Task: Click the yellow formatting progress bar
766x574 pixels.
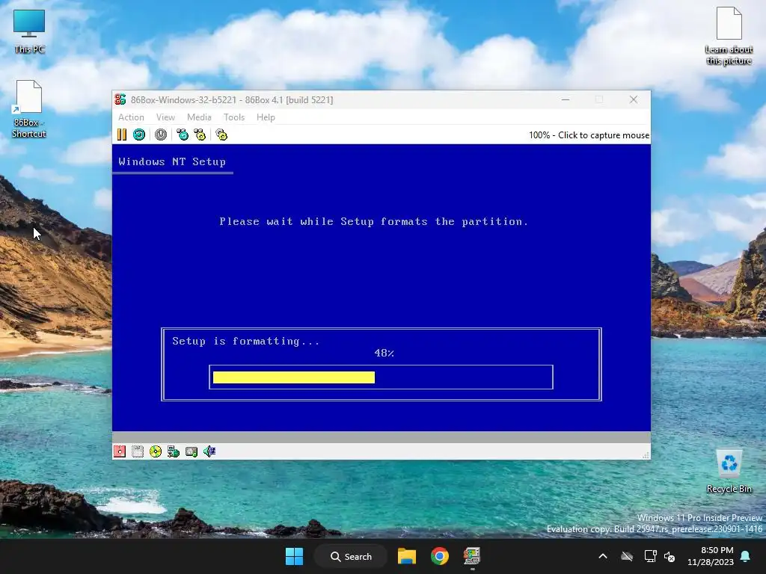Action: click(x=294, y=377)
